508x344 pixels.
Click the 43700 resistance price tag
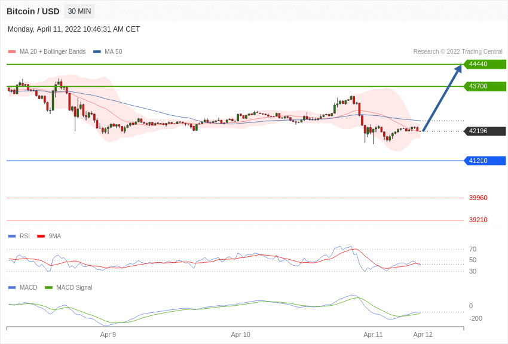(x=485, y=86)
